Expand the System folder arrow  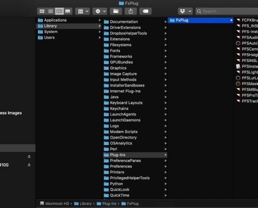point(100,32)
